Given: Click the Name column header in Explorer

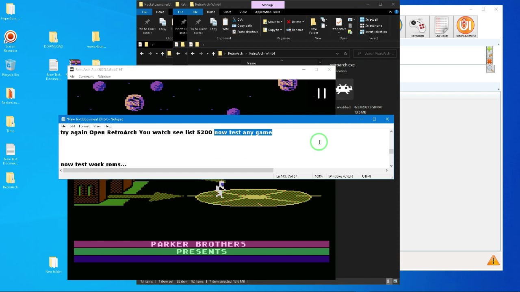Looking at the screenshot, I should point(251,63).
